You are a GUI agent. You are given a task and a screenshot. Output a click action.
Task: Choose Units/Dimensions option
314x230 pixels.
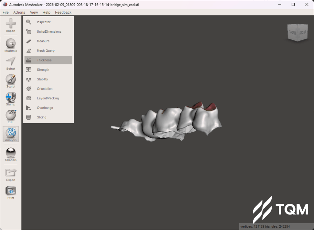(49, 32)
